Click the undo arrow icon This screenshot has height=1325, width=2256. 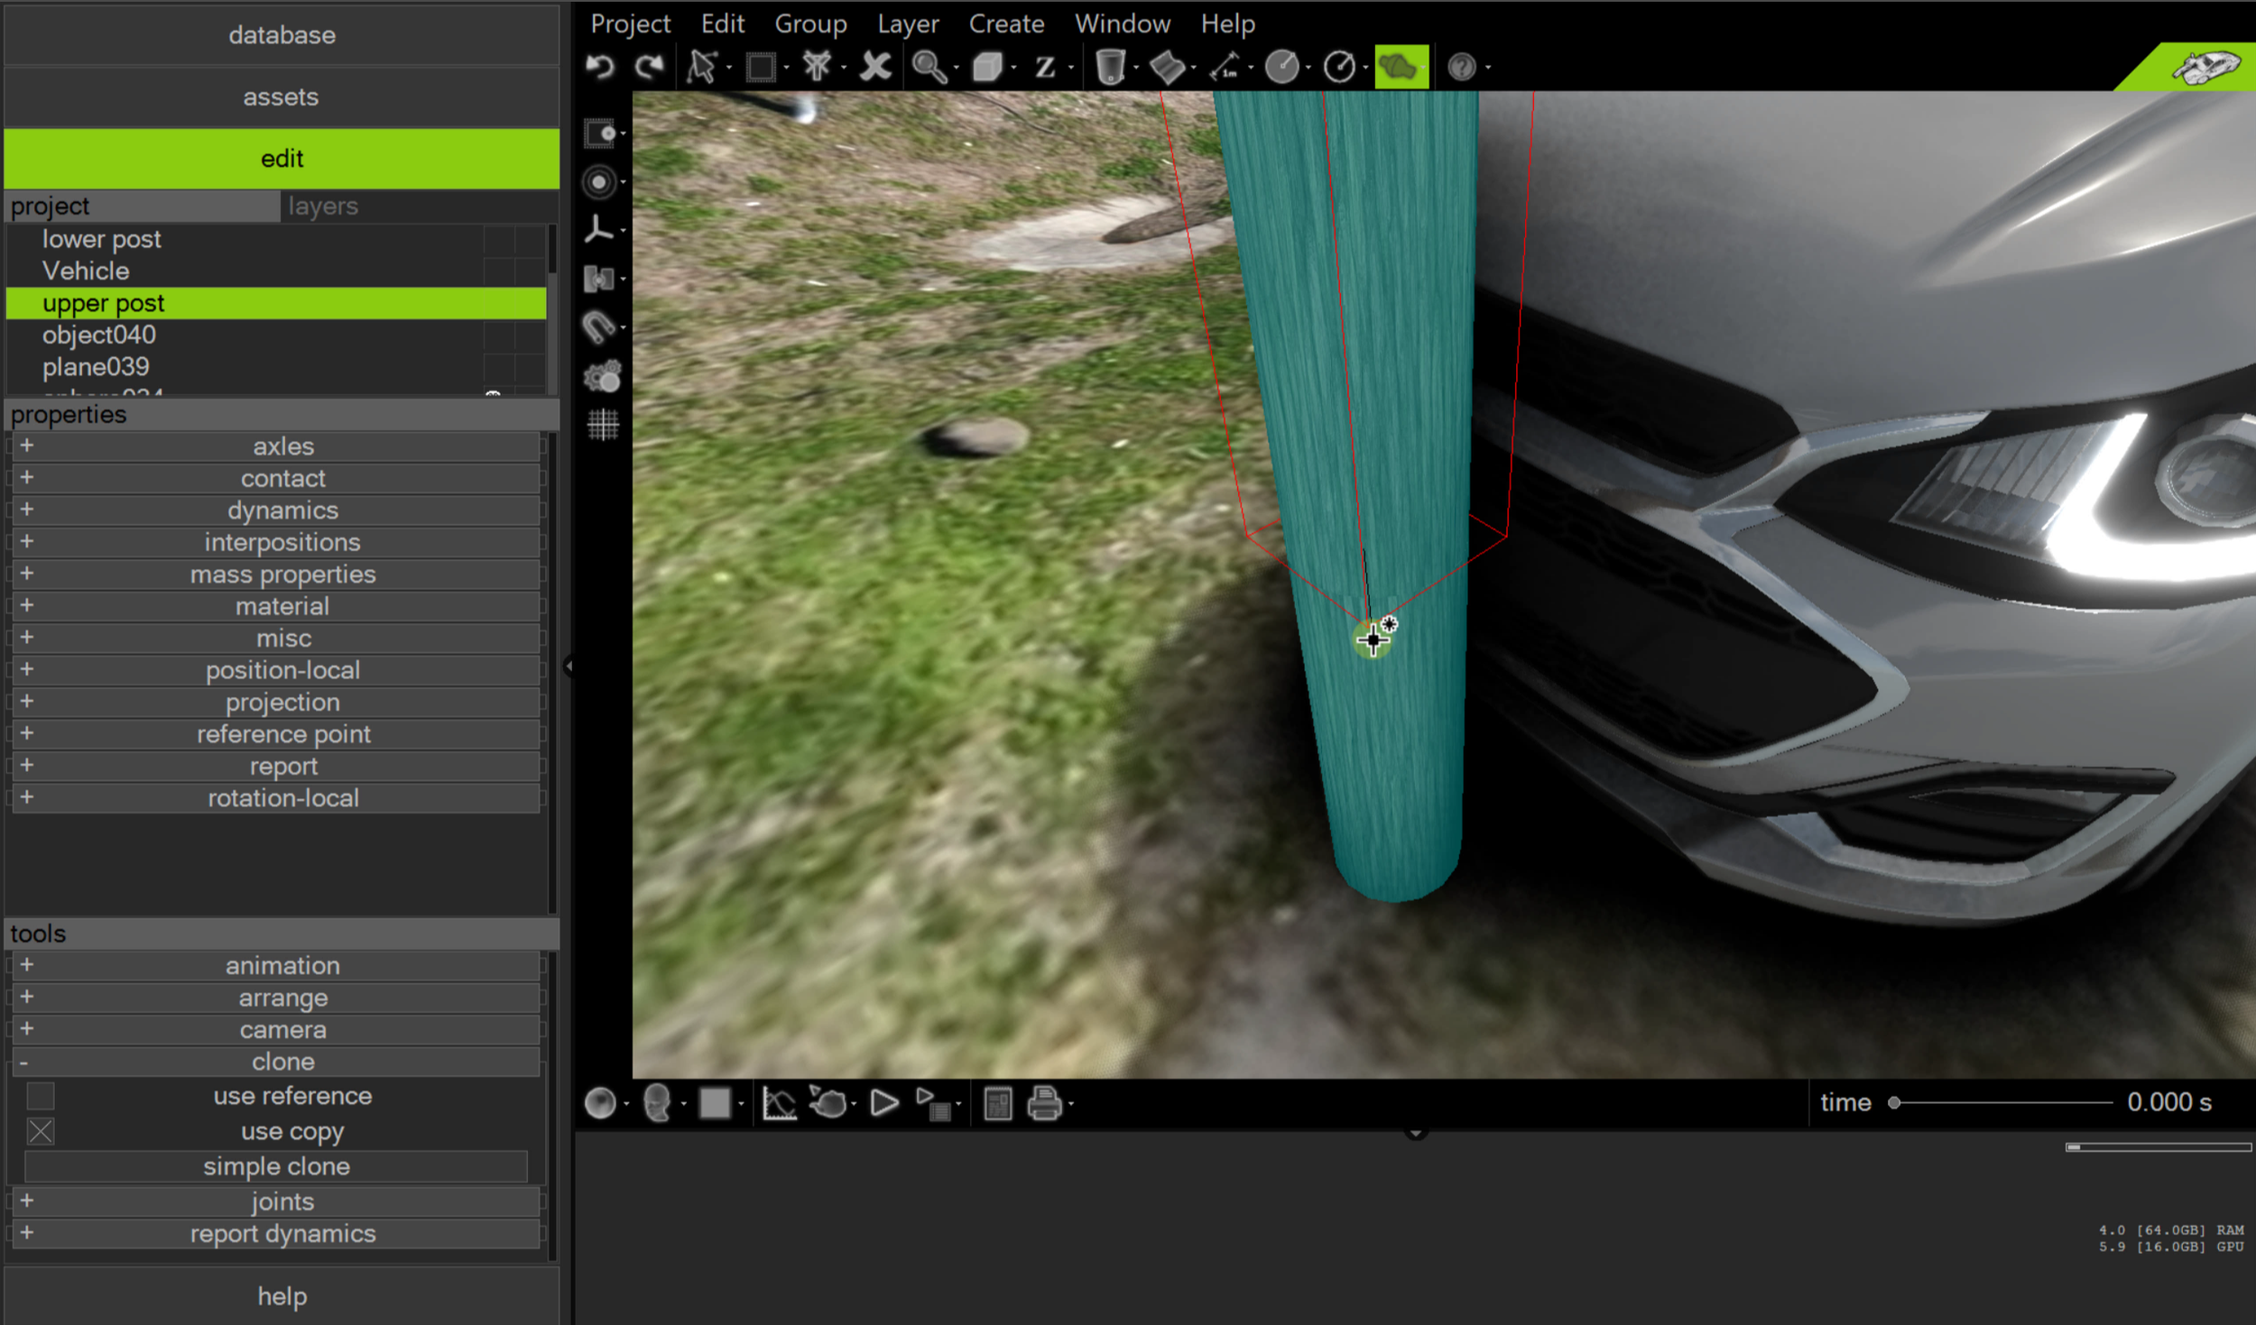point(600,67)
